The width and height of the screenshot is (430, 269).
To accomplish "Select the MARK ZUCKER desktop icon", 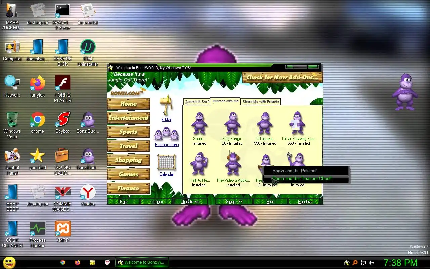I will click(x=12, y=11).
